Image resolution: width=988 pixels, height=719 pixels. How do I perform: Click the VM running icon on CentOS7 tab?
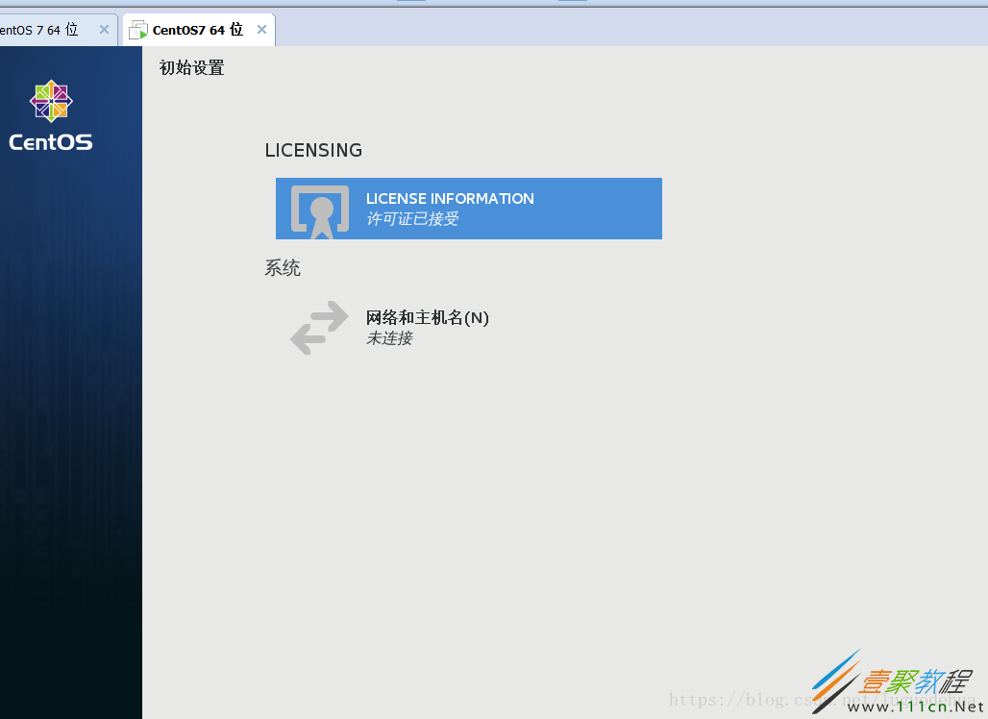138,30
